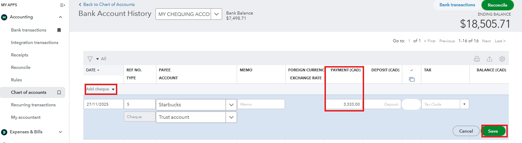The image size is (522, 143).
Task: Click the Memo input field
Action: [261, 104]
